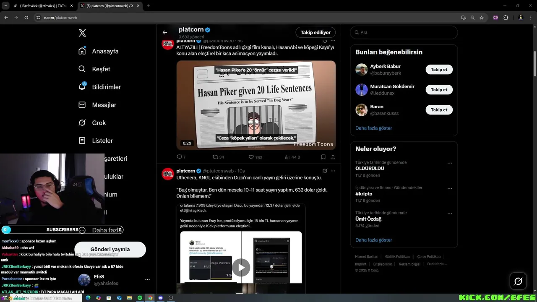This screenshot has width=537, height=302.
Task: Switch to the efeskick TikTok tab
Action: [44, 6]
